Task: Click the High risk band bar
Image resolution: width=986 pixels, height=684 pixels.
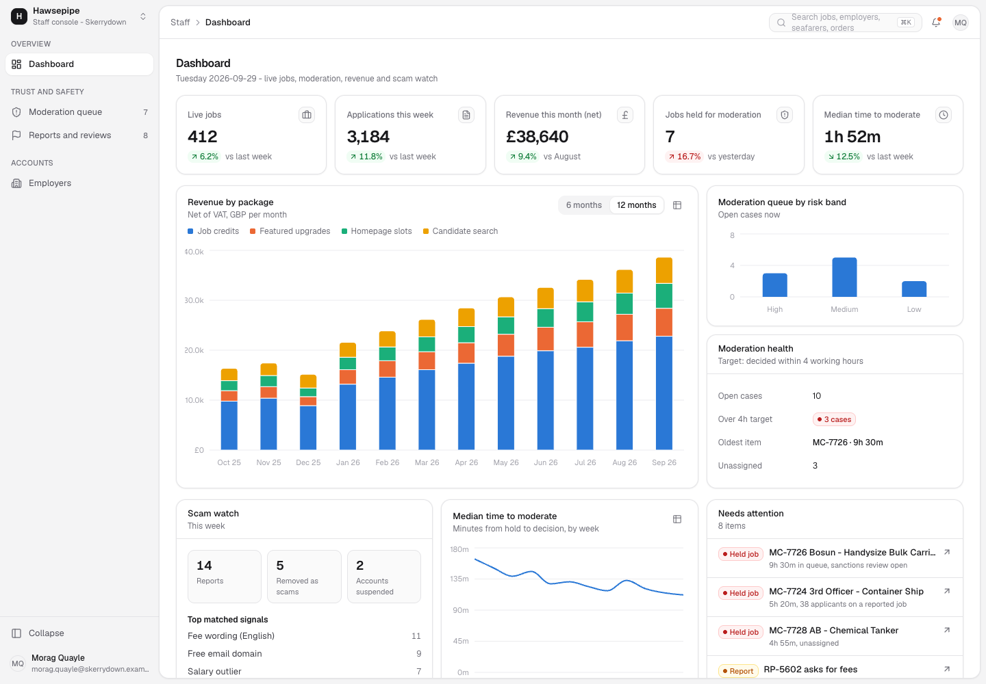Action: 775,285
